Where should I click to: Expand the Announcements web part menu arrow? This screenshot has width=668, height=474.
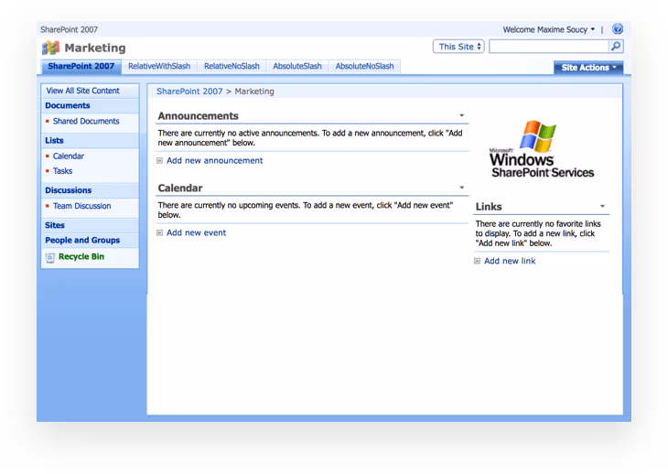pos(462,115)
